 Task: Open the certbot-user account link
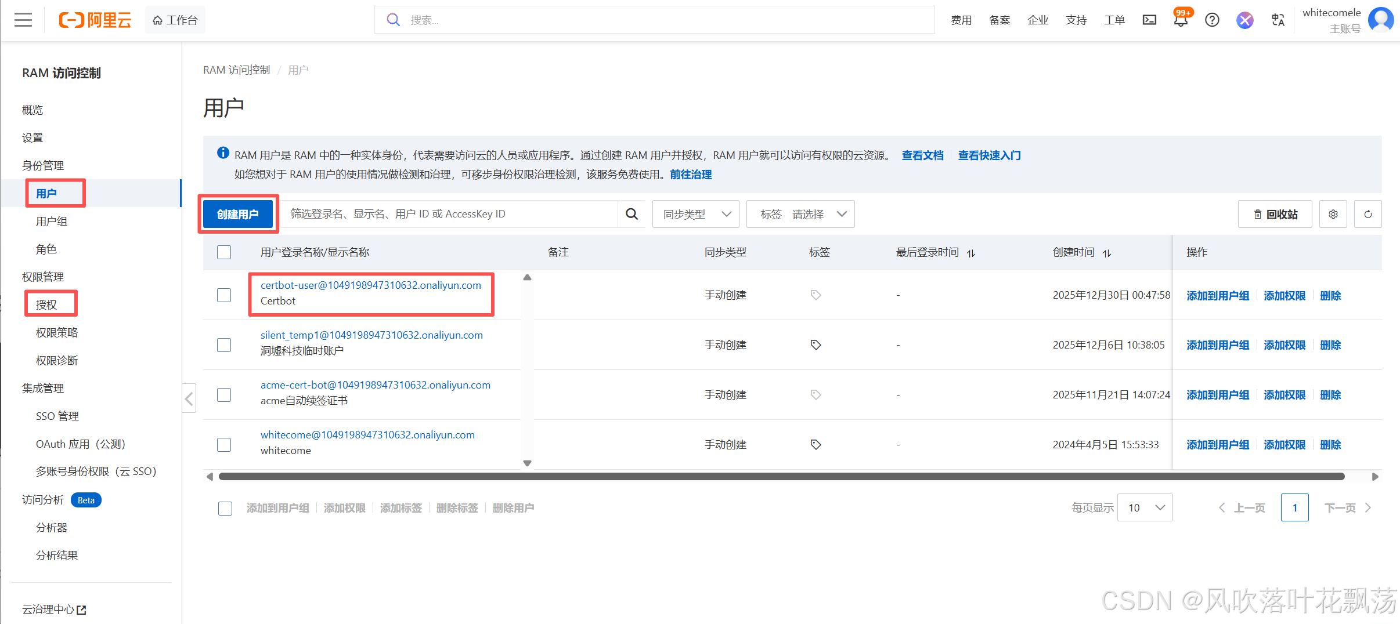pyautogui.click(x=371, y=285)
